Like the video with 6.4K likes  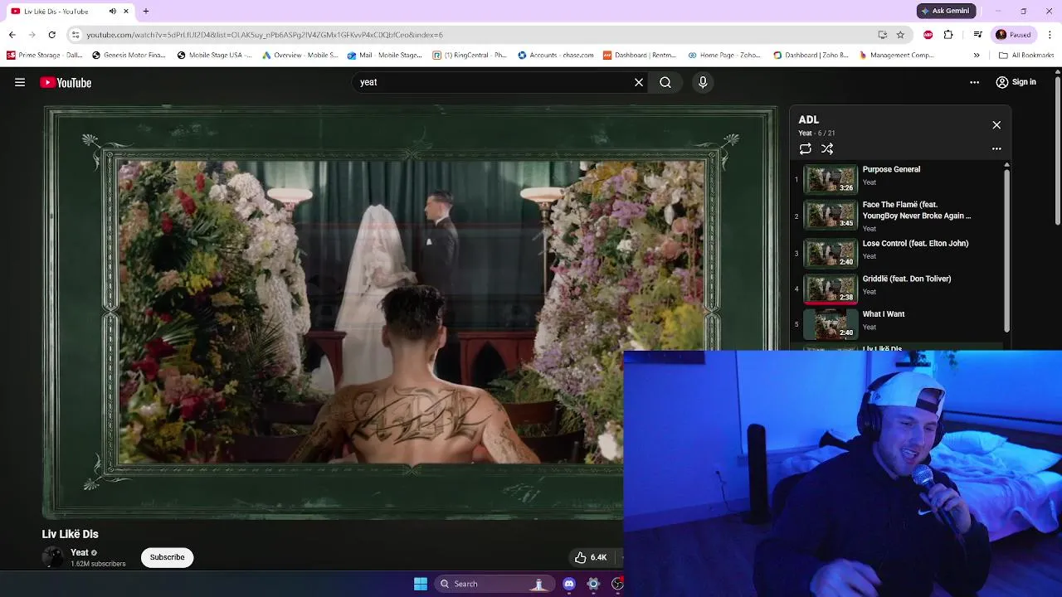[x=592, y=557]
